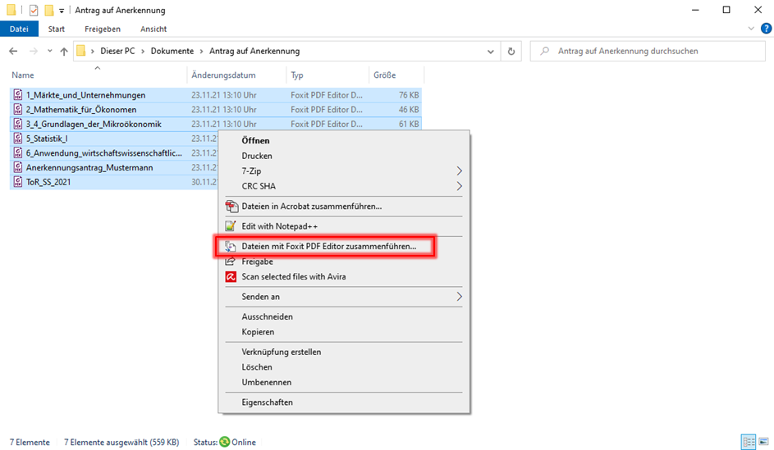Image resolution: width=774 pixels, height=450 pixels.
Task: Click Dieser PC in address bar
Action: pyautogui.click(x=117, y=52)
